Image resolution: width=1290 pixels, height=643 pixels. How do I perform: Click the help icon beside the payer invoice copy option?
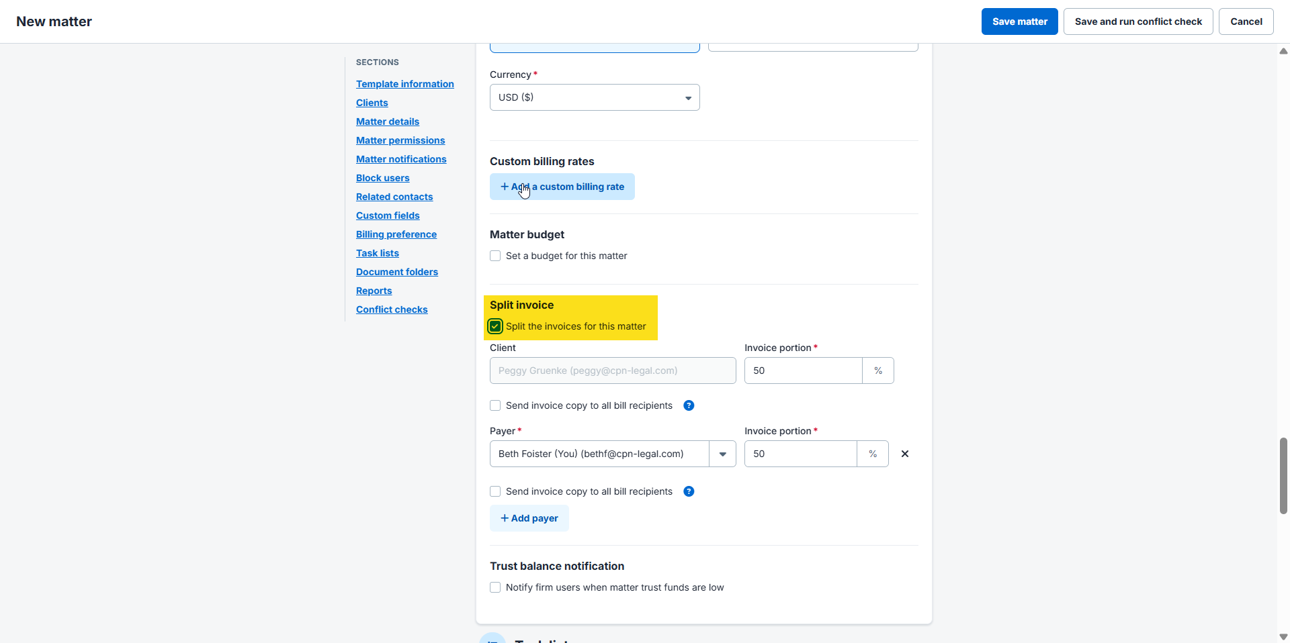(689, 491)
